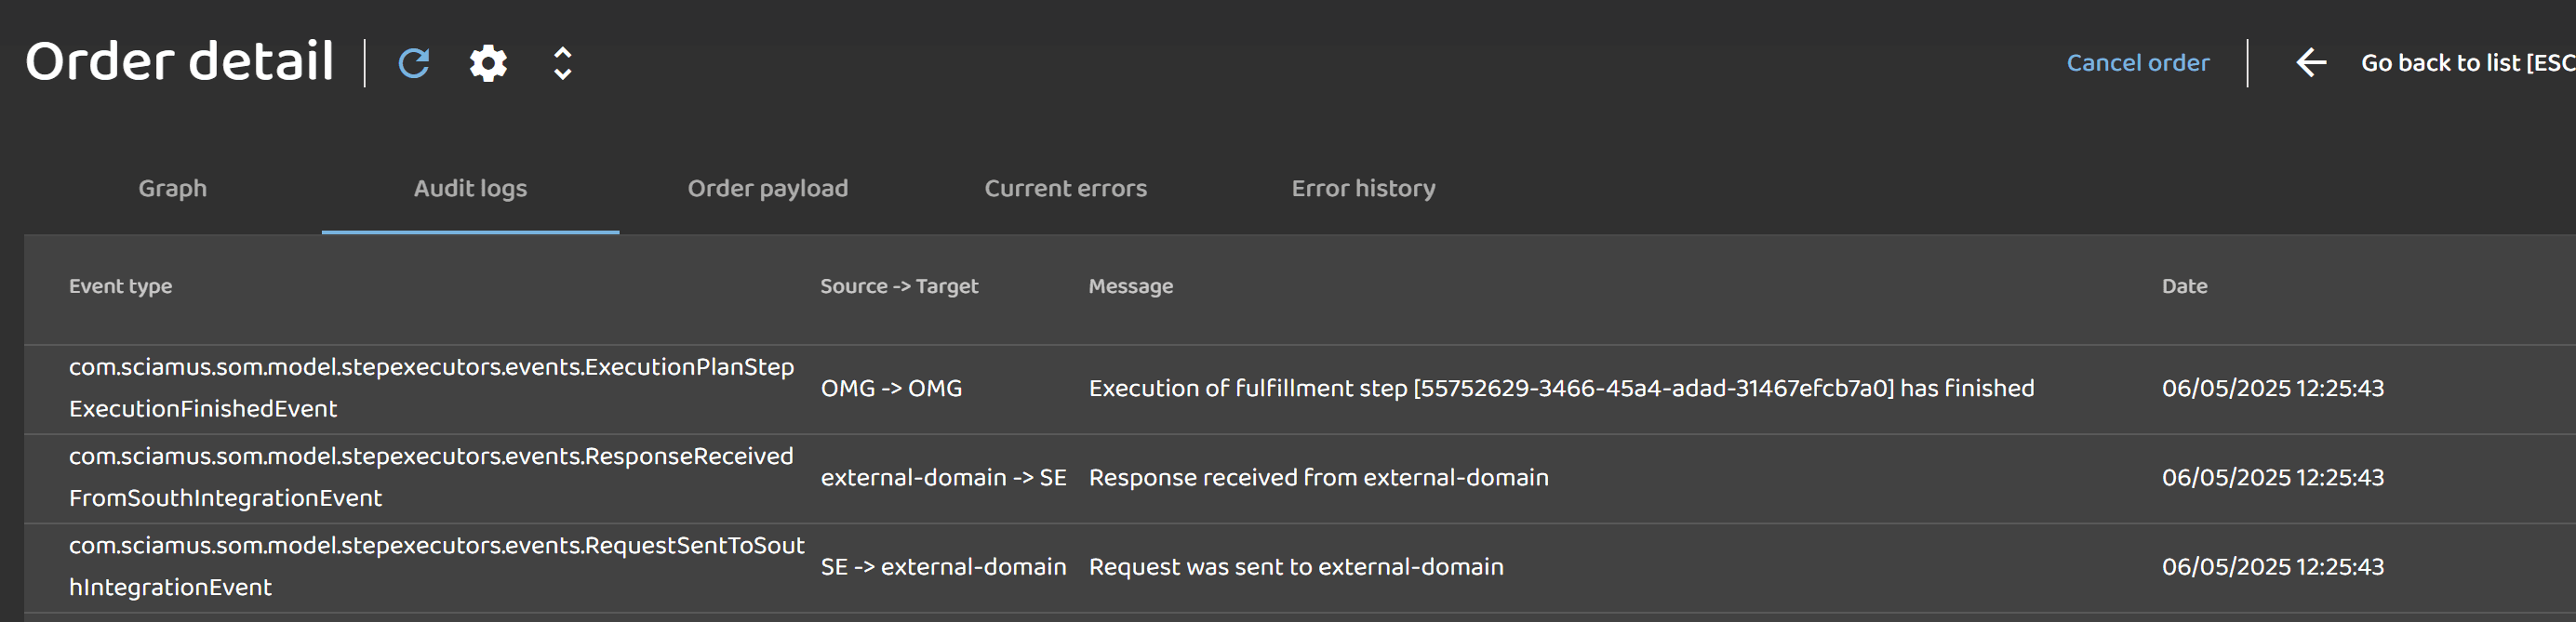This screenshot has height=622, width=2576.
Task: Click the Message column header
Action: 1130,286
